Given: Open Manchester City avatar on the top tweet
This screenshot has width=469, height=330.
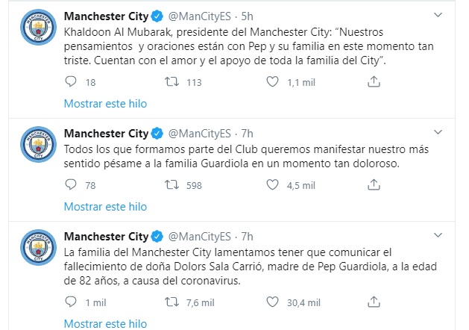Looking at the screenshot, I should pos(38,27).
